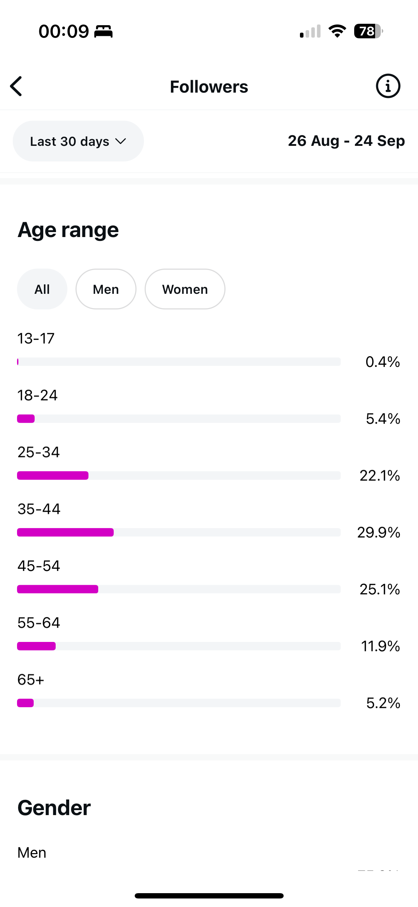418x907 pixels.
Task: Filter age range by Women
Action: click(x=185, y=289)
